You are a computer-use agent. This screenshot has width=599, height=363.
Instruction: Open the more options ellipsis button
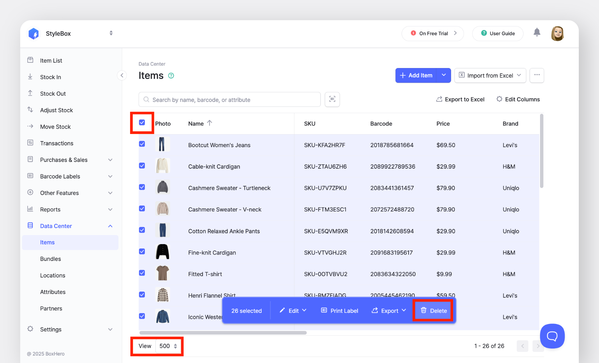(x=537, y=75)
